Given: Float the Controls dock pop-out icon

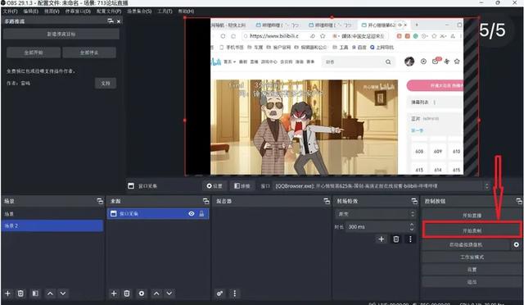Looking at the screenshot, I should 518,201.
